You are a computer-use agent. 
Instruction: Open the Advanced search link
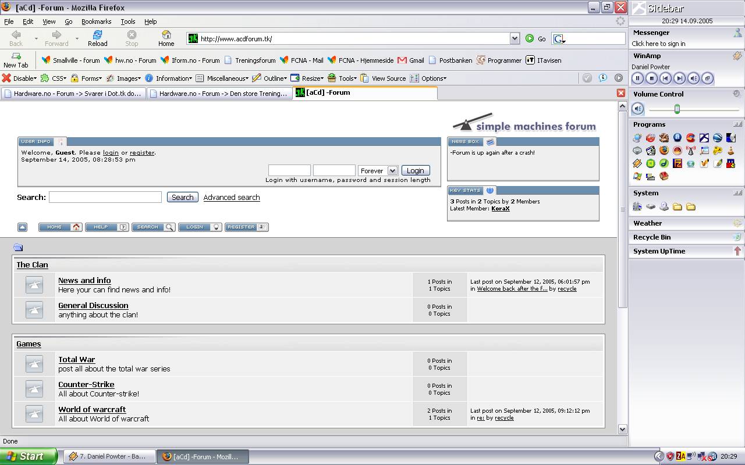pyautogui.click(x=232, y=198)
